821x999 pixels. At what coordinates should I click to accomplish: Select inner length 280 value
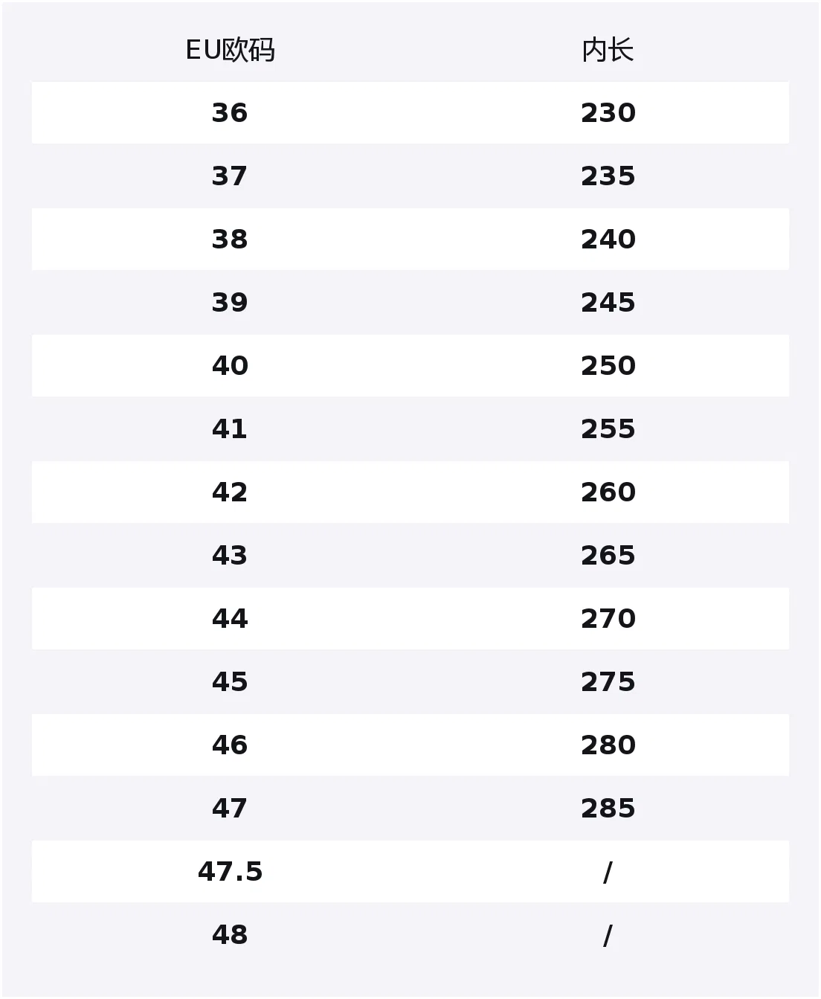pos(608,745)
